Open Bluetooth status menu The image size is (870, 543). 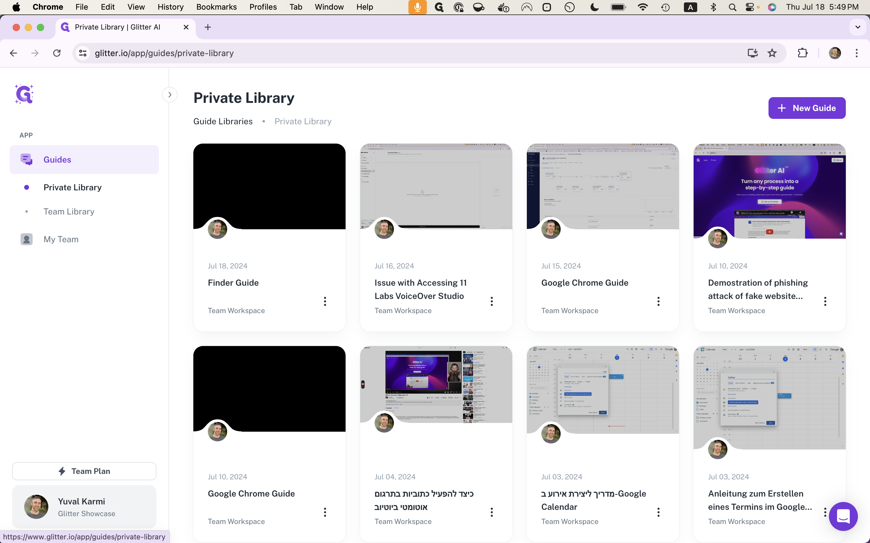(x=713, y=7)
